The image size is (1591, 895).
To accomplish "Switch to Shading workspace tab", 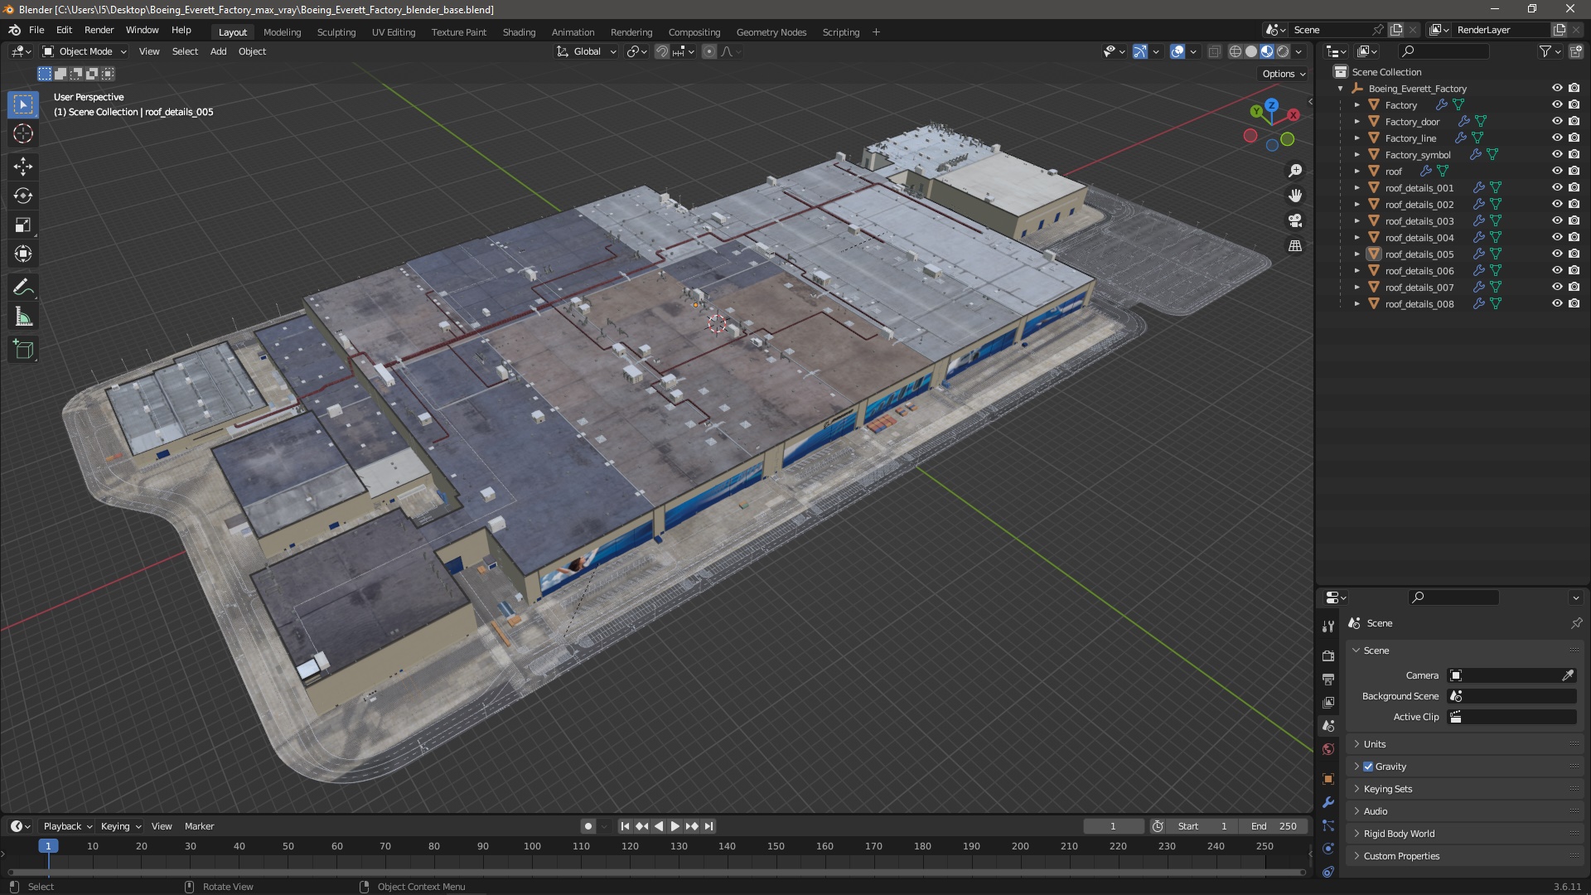I will 519,32.
